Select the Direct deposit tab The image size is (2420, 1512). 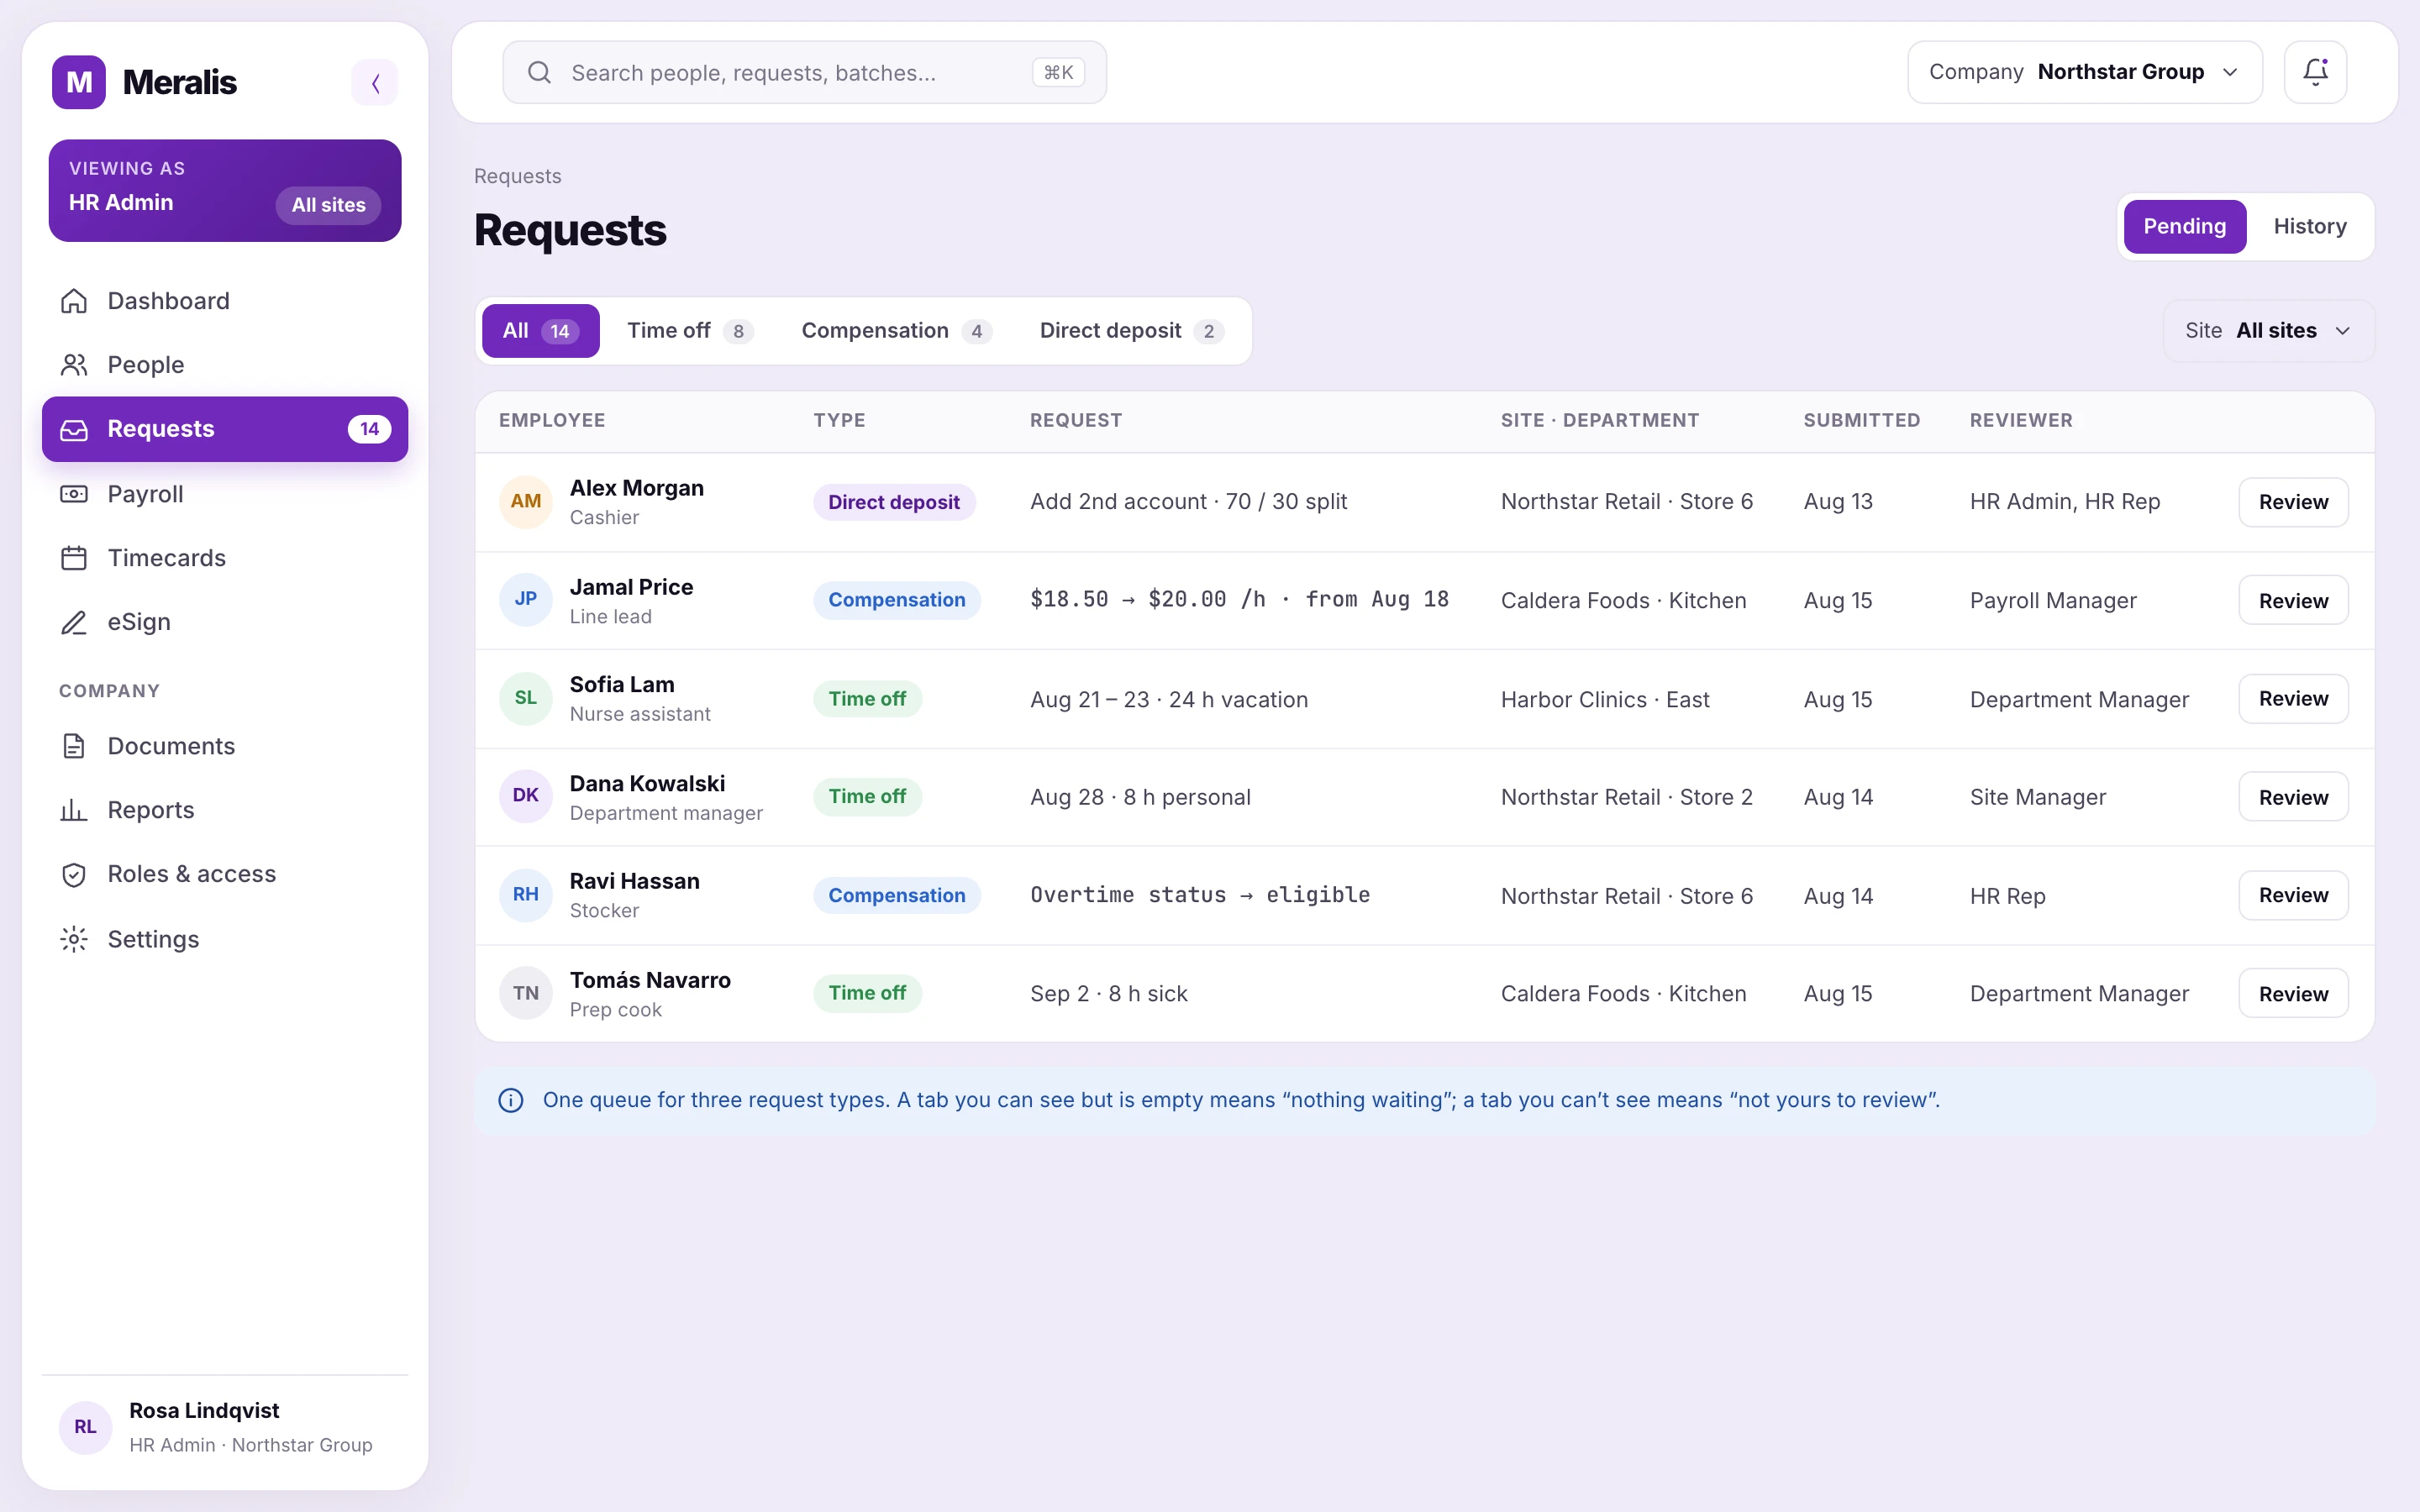pos(1131,331)
